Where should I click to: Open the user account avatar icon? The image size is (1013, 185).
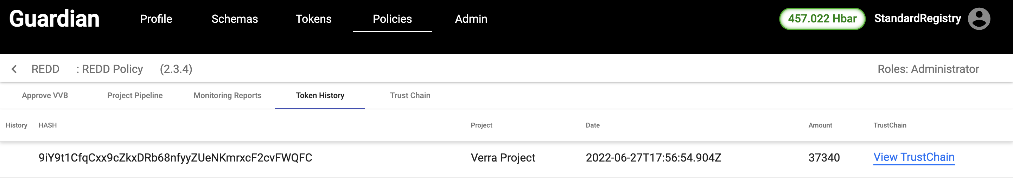(x=979, y=19)
